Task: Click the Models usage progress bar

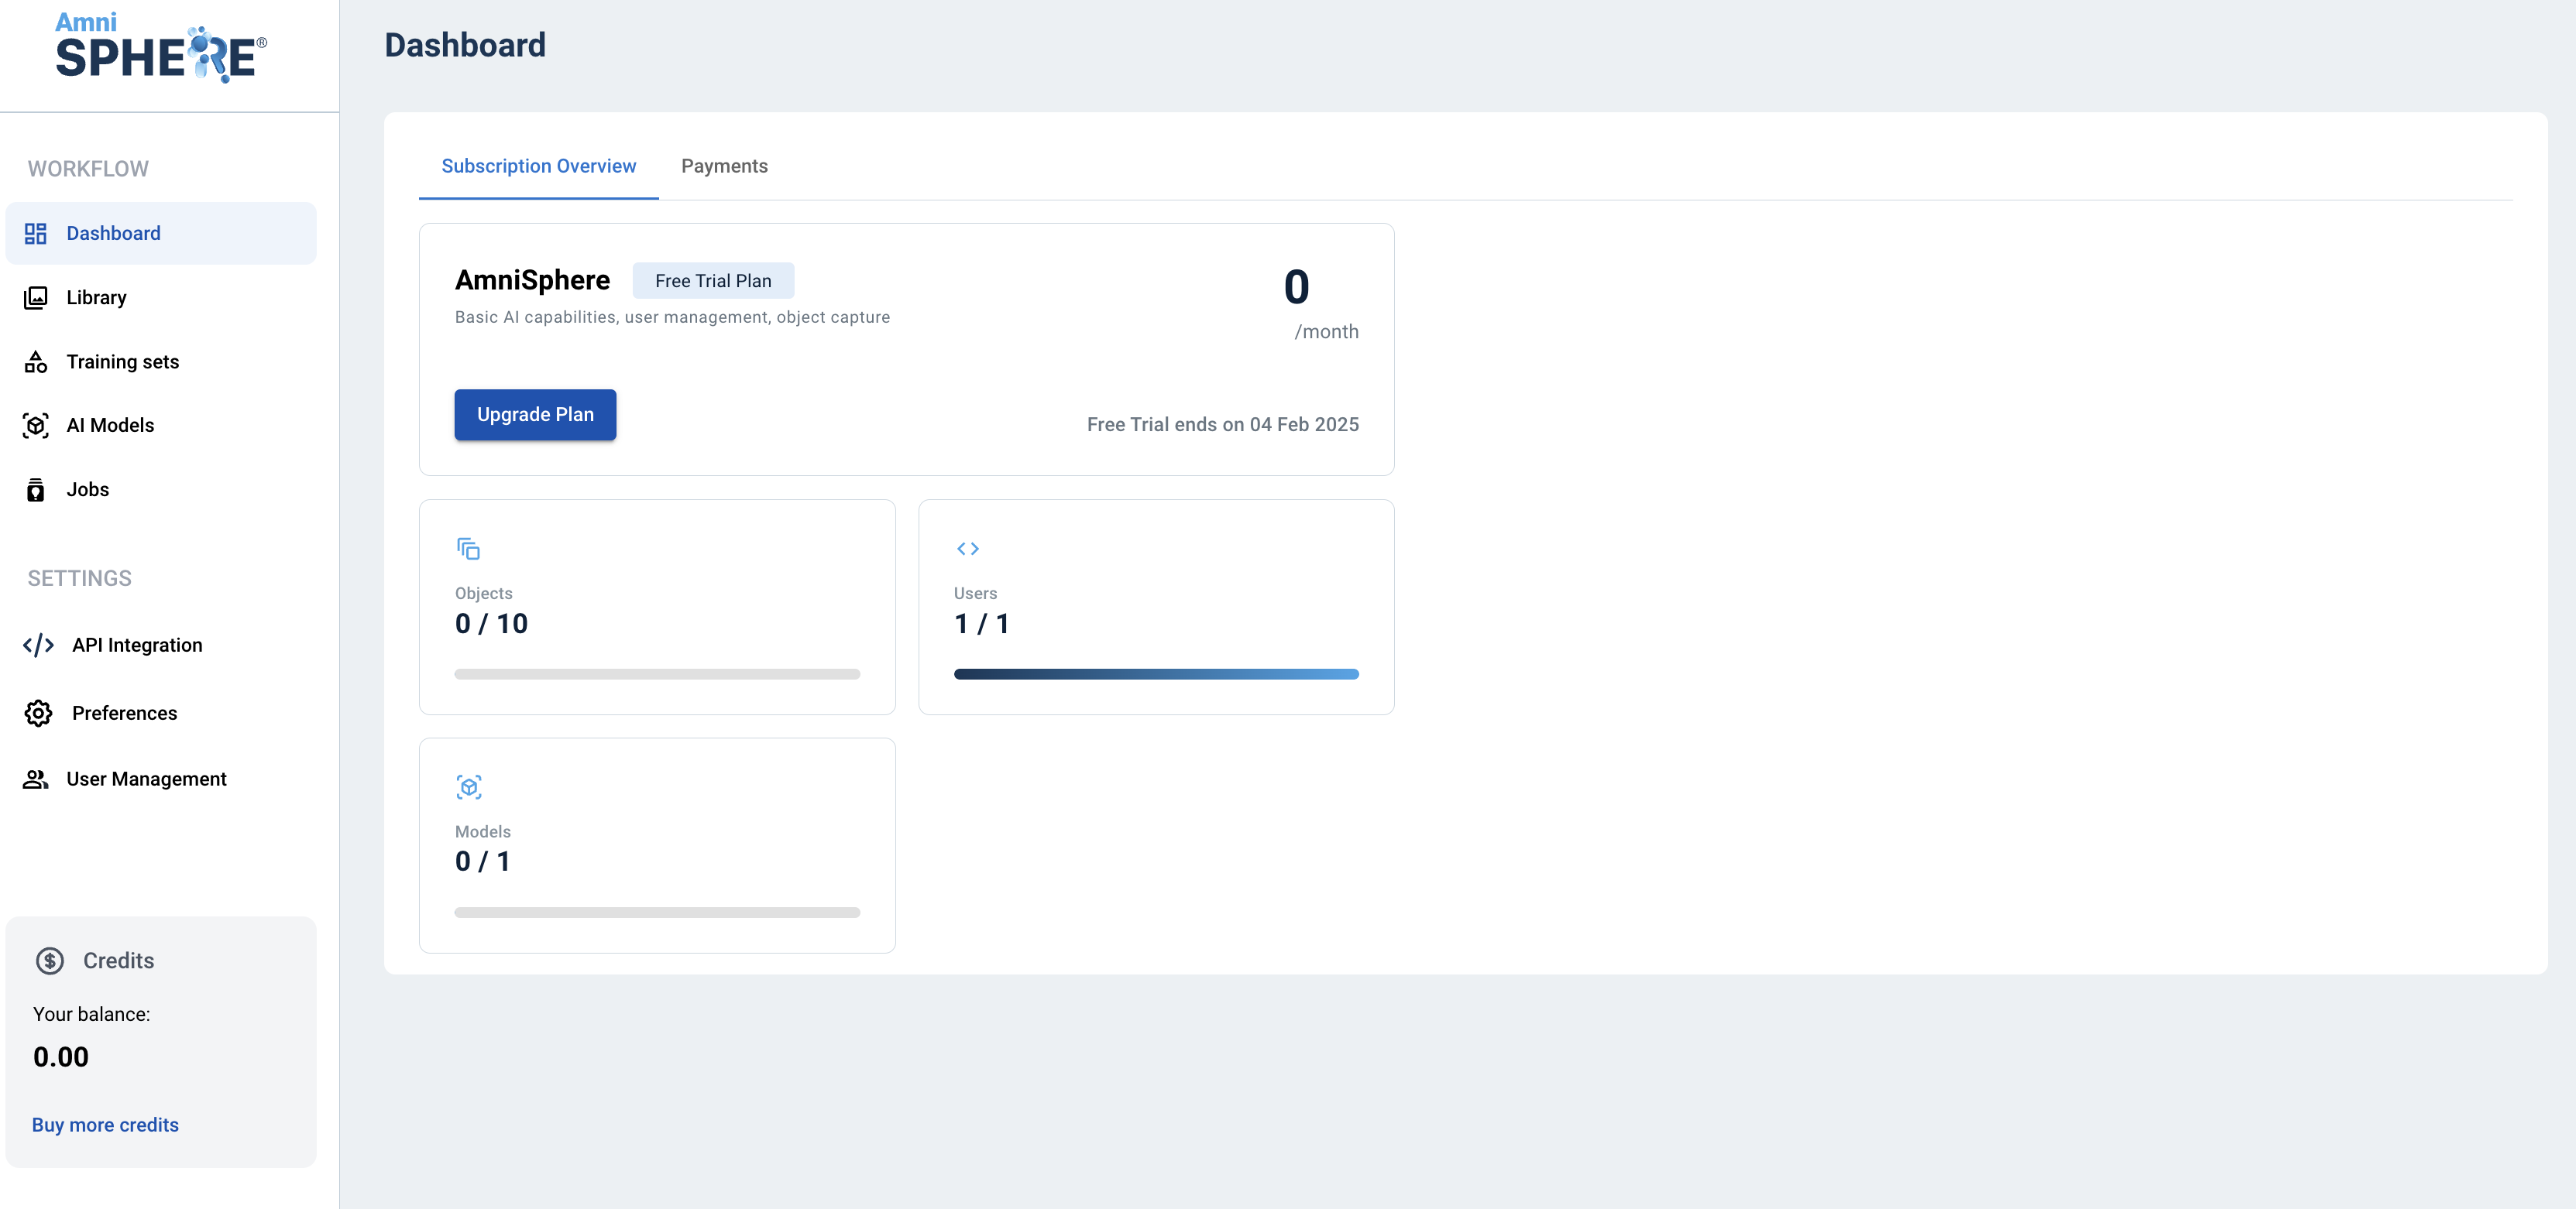Action: [x=657, y=913]
